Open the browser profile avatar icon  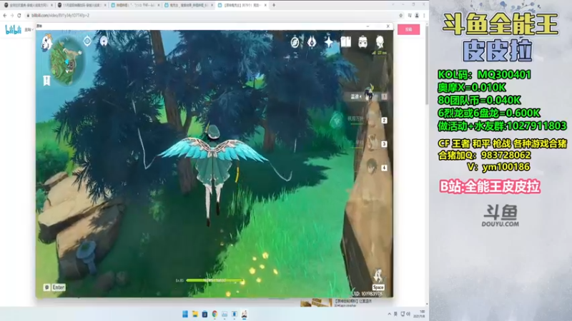(417, 15)
